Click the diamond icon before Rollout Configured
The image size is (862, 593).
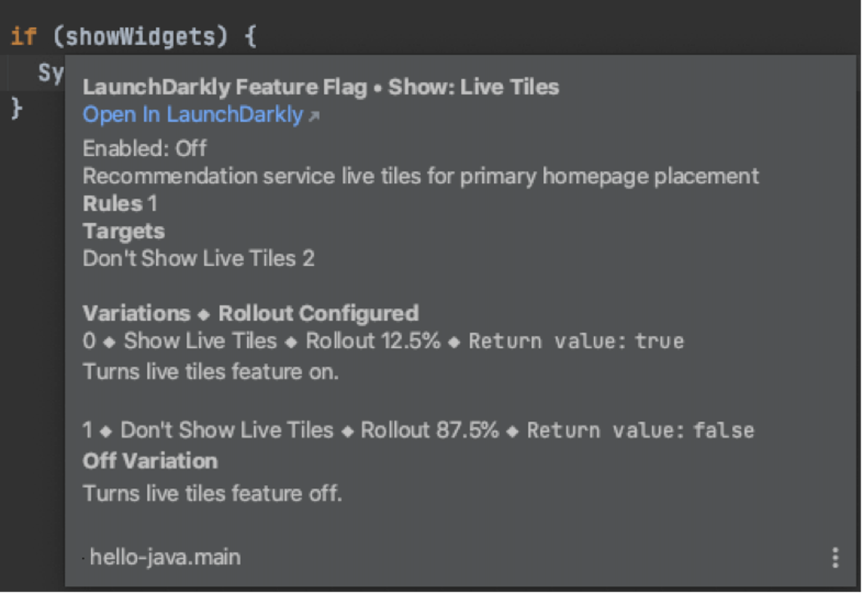pos(203,313)
